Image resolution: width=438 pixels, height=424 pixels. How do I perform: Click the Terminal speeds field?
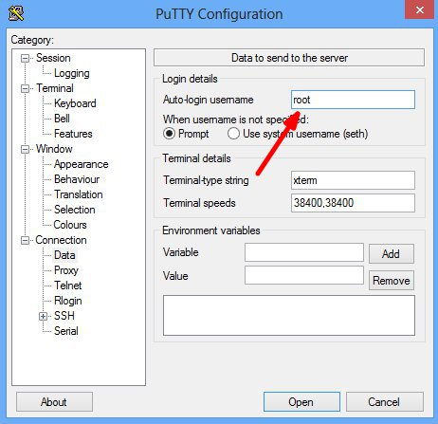click(x=353, y=203)
